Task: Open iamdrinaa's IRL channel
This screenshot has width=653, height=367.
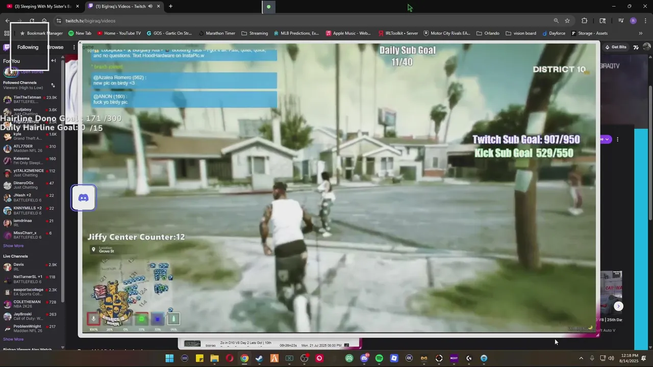Action: [x=31, y=223]
